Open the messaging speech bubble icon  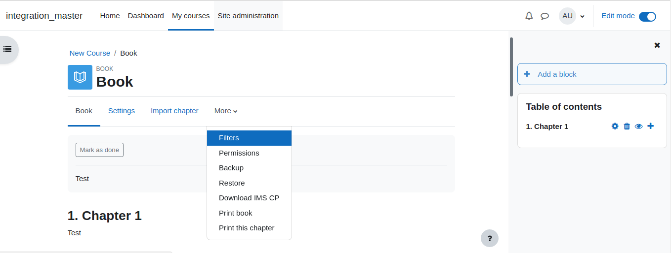click(x=545, y=16)
